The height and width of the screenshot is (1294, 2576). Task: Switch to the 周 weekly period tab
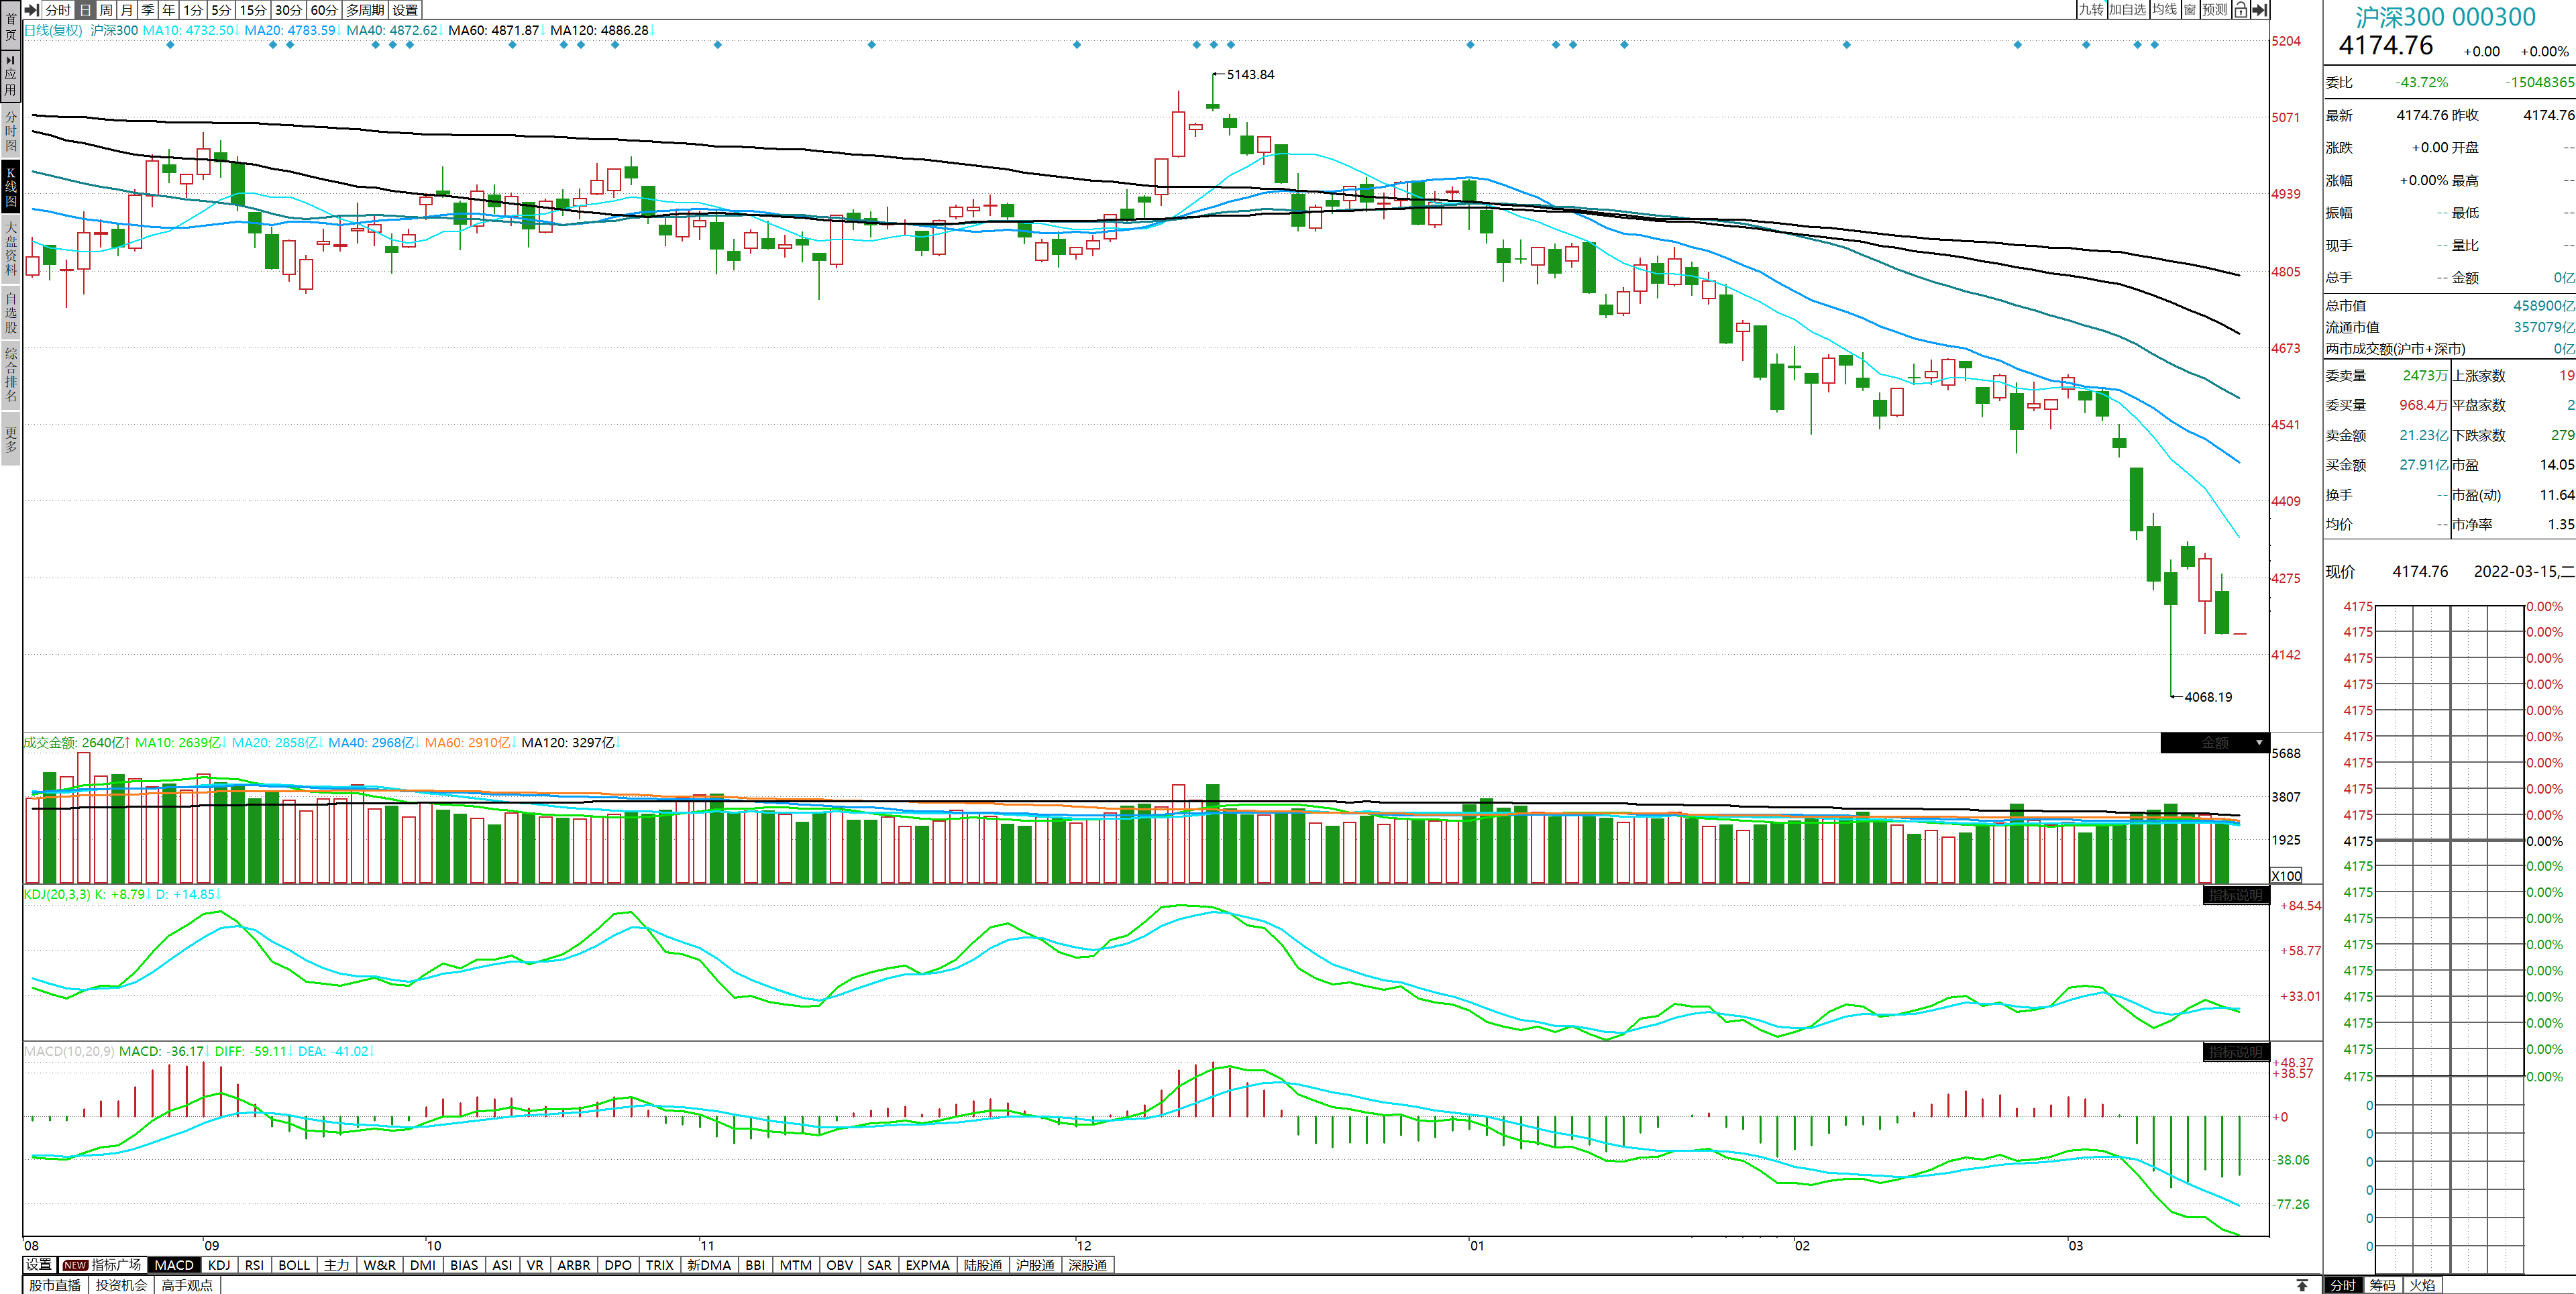pos(106,10)
